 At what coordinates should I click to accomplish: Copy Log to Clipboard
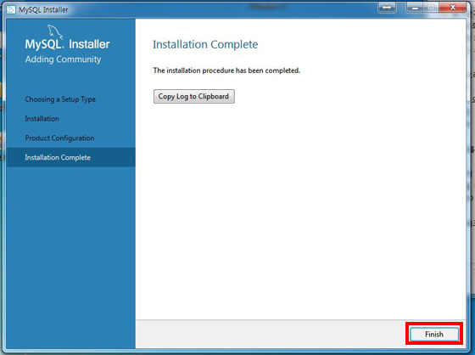[194, 97]
